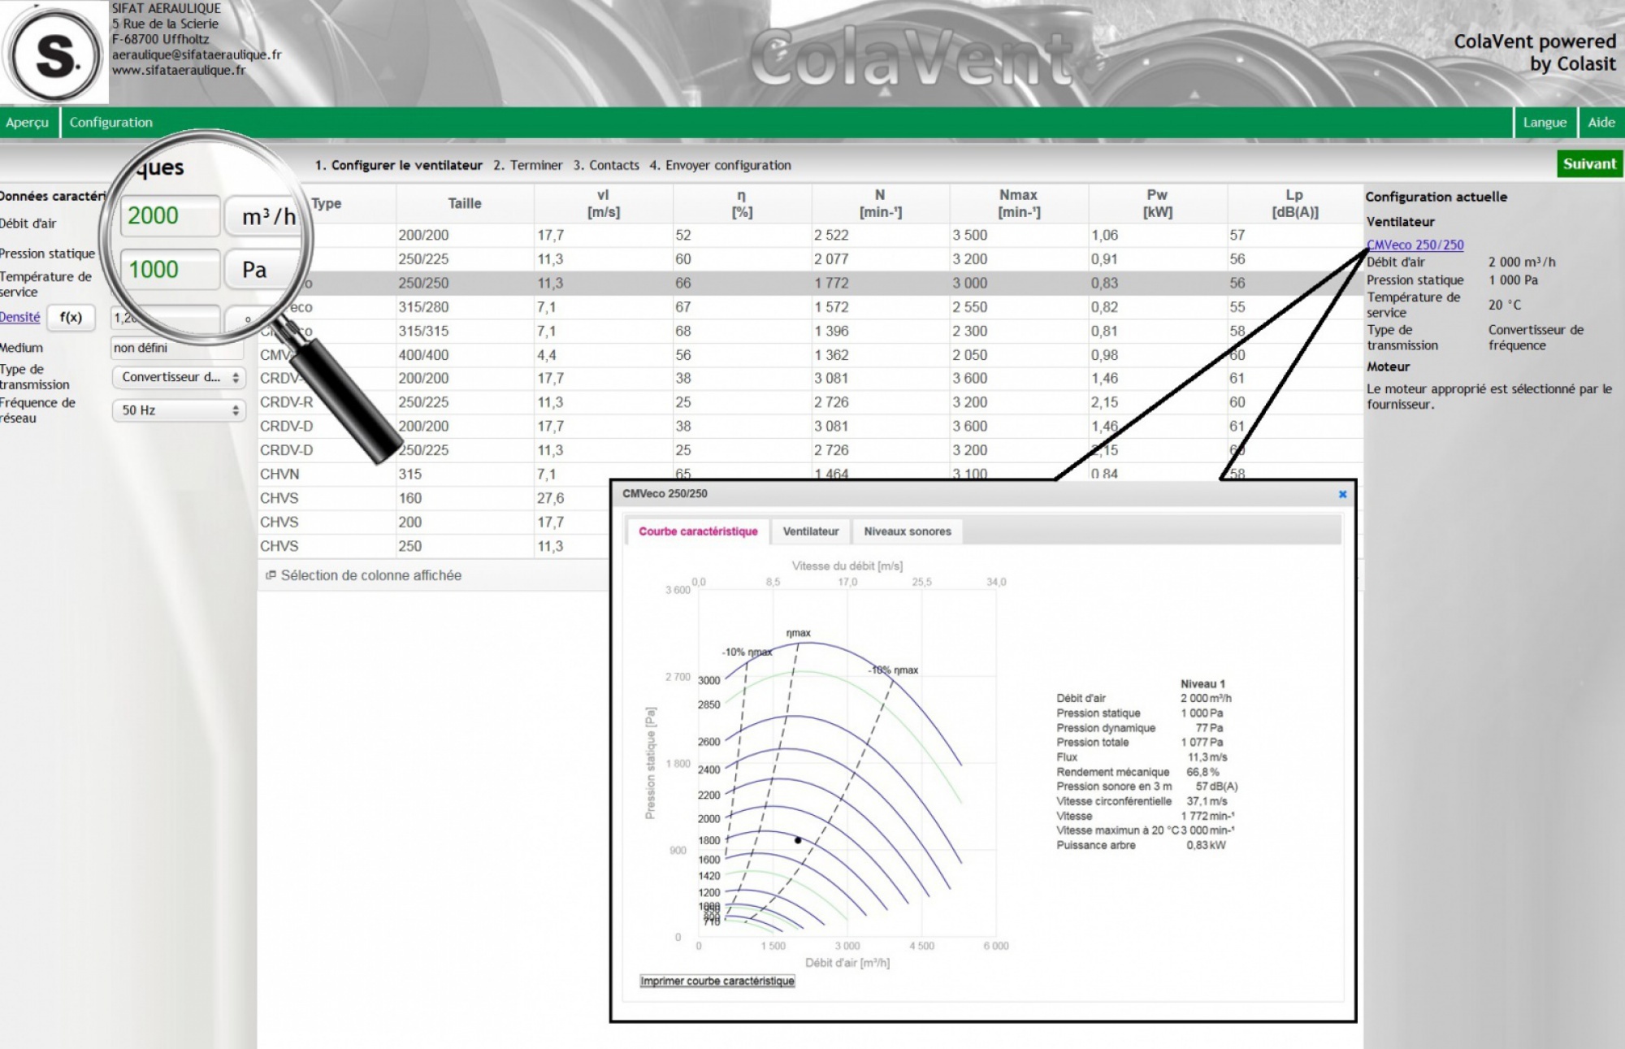Go to step 4 Envoyer configuration
The image size is (1625, 1049).
click(720, 165)
